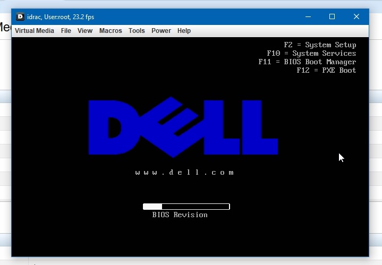
Task: Click the www.dell.com text
Action: (x=184, y=173)
